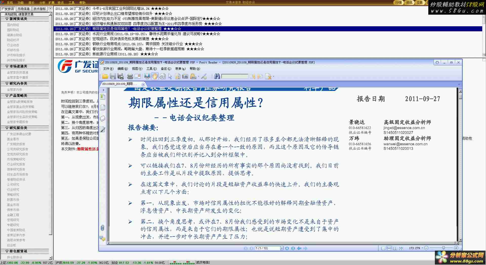Viewport: 486px width, 265px height.
Task: Click the Open file icon in Foxit toolbar
Action: click(105, 76)
